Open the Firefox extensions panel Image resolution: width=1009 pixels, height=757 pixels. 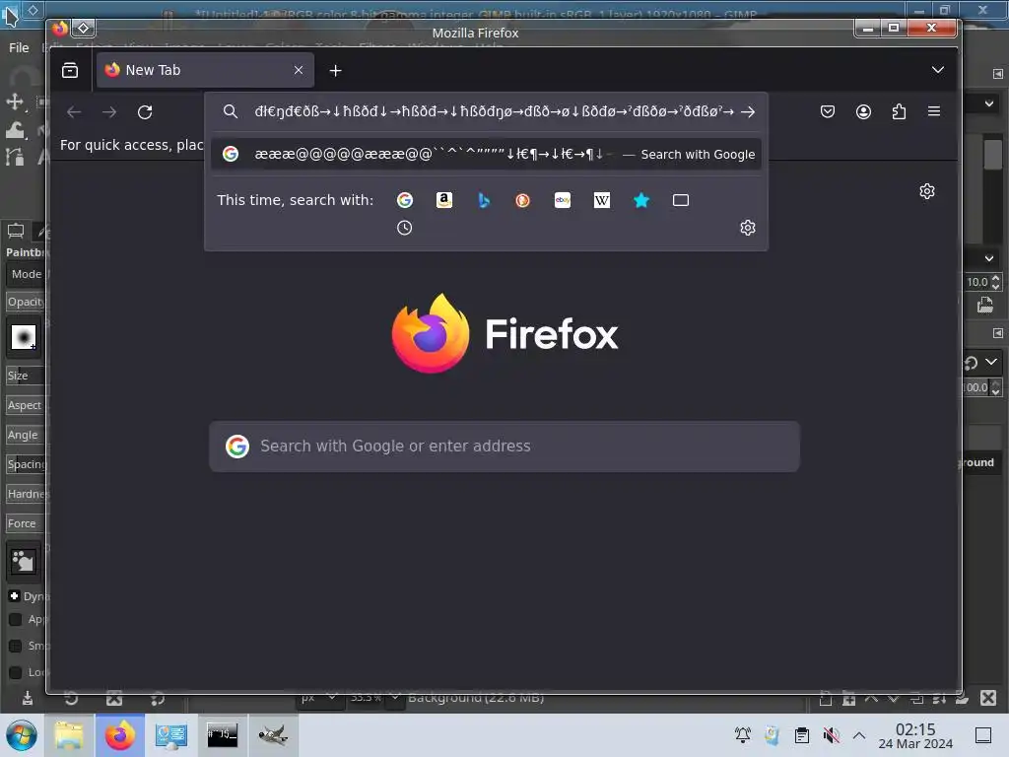point(899,111)
